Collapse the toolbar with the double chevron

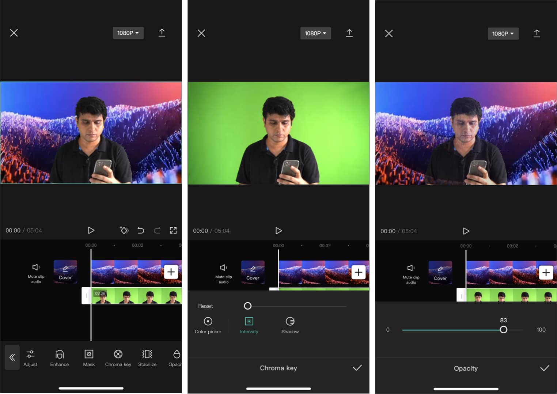click(x=12, y=357)
